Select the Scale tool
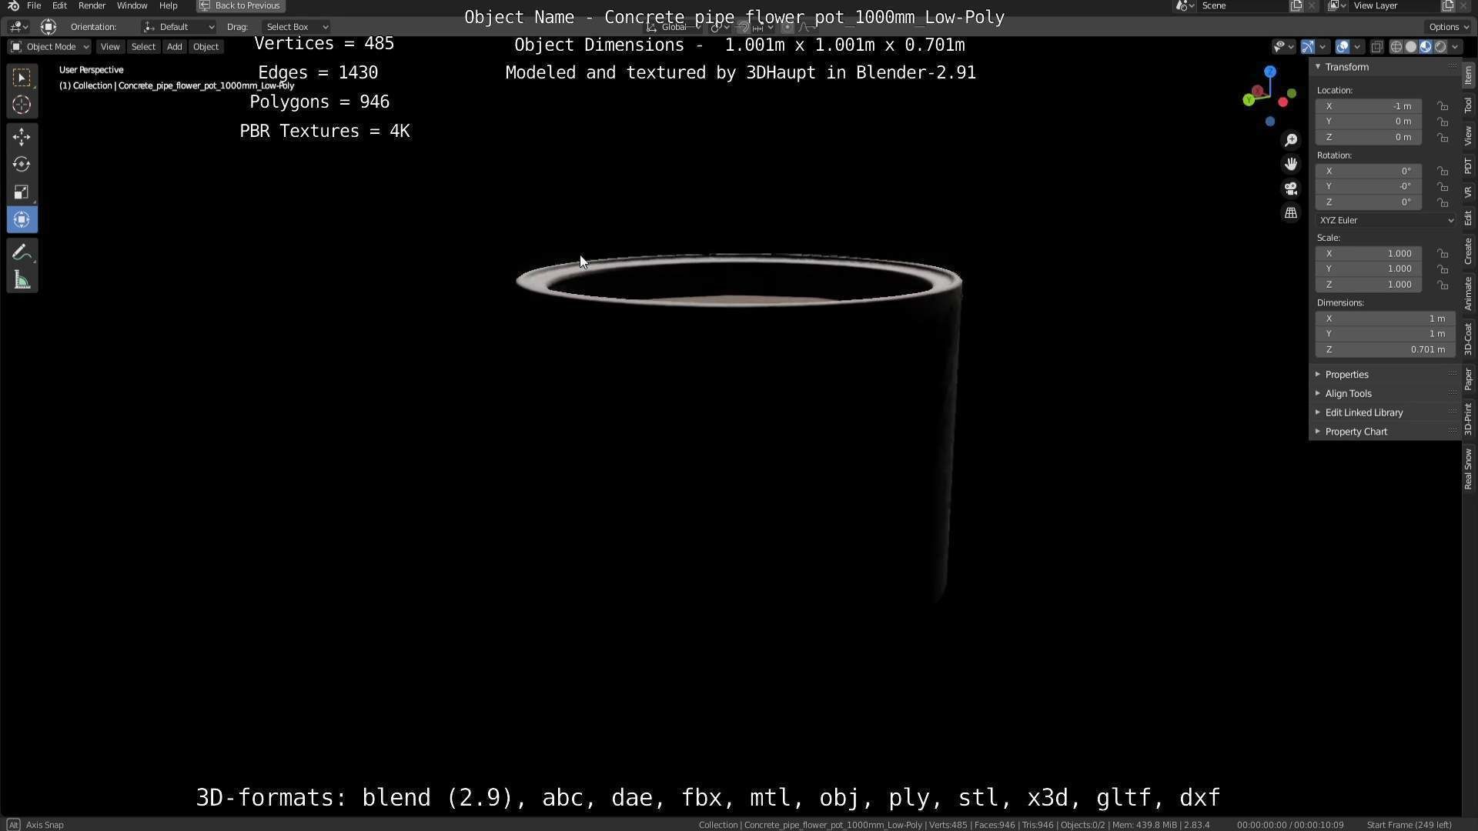 [x=22, y=192]
